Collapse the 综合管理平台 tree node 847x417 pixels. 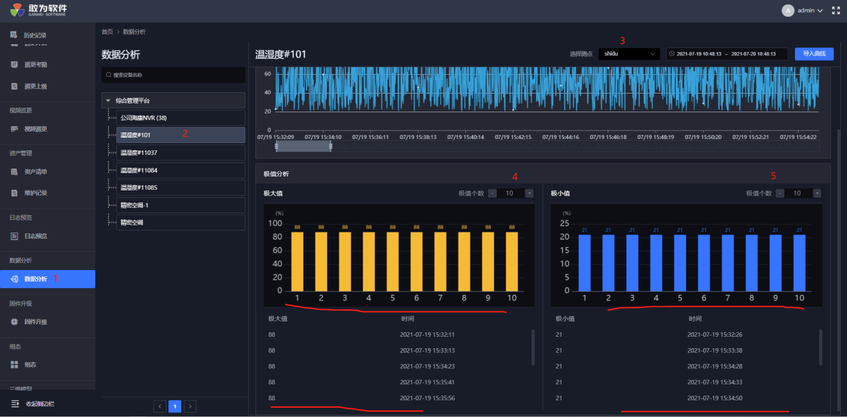[108, 100]
